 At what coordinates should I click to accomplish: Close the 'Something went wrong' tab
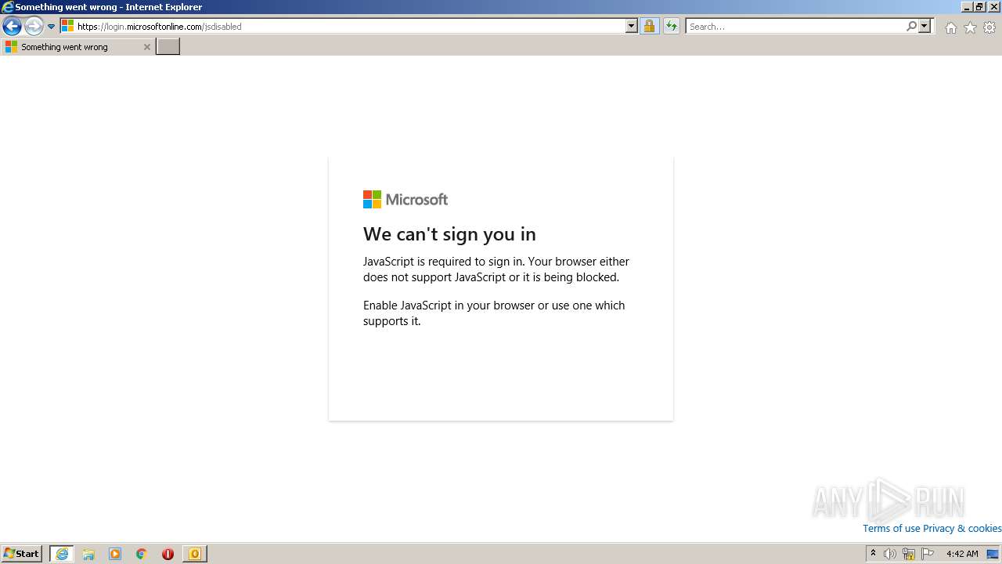[146, 47]
